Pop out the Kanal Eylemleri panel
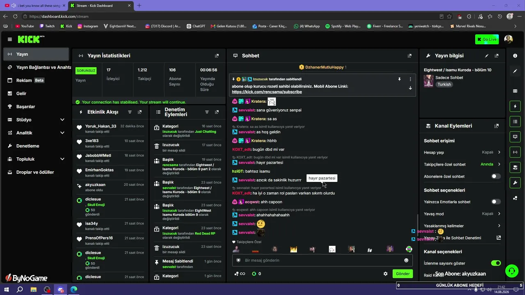Image resolution: width=525 pixels, height=295 pixels. 497,126
